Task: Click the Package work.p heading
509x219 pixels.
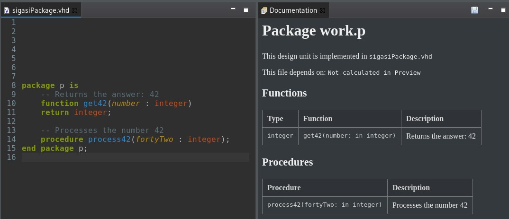Action: click(x=314, y=31)
